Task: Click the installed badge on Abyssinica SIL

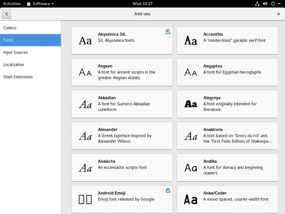Action: click(168, 31)
